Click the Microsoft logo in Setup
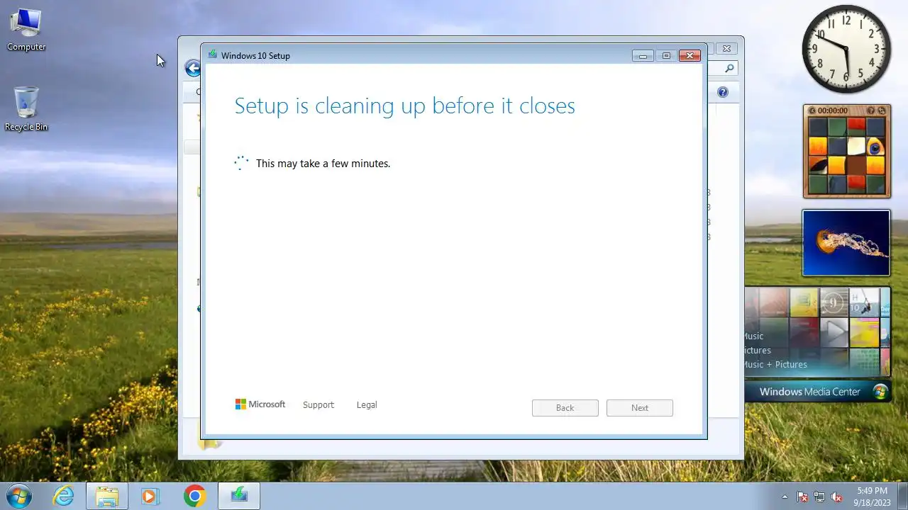Screen dimensions: 908x510 pyautogui.click(x=260, y=404)
